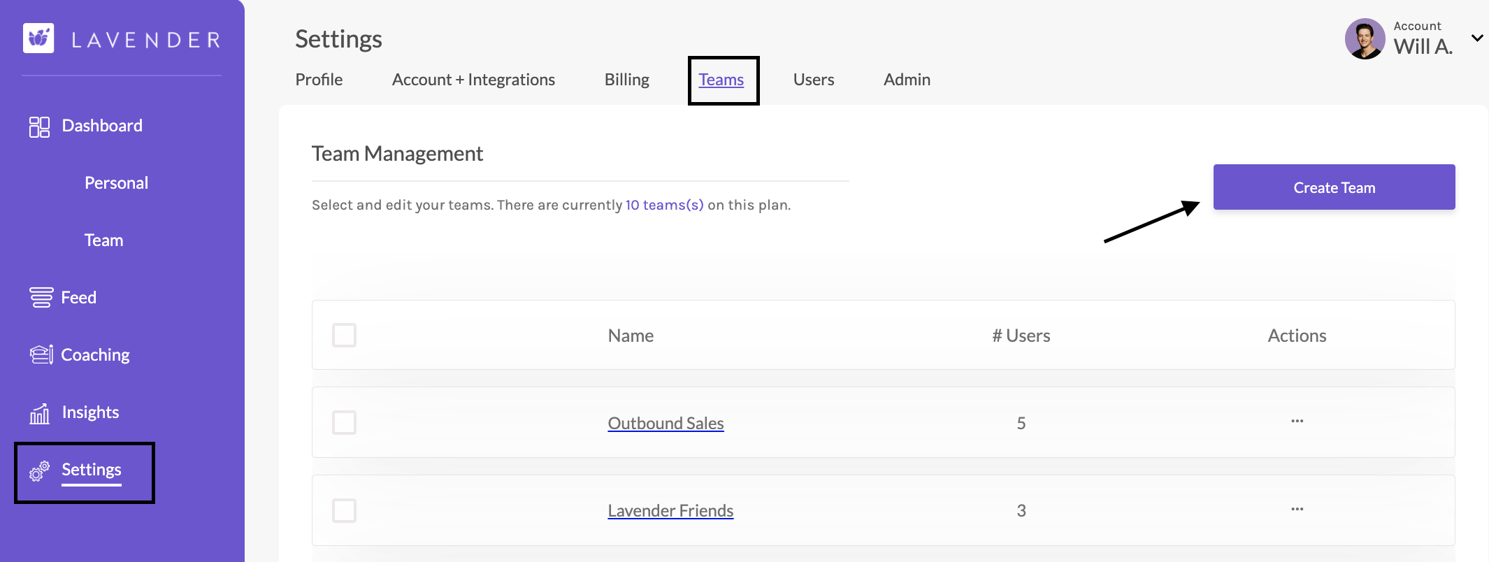Image resolution: width=1489 pixels, height=562 pixels.
Task: Open the Outbound Sales team link
Action: point(666,423)
